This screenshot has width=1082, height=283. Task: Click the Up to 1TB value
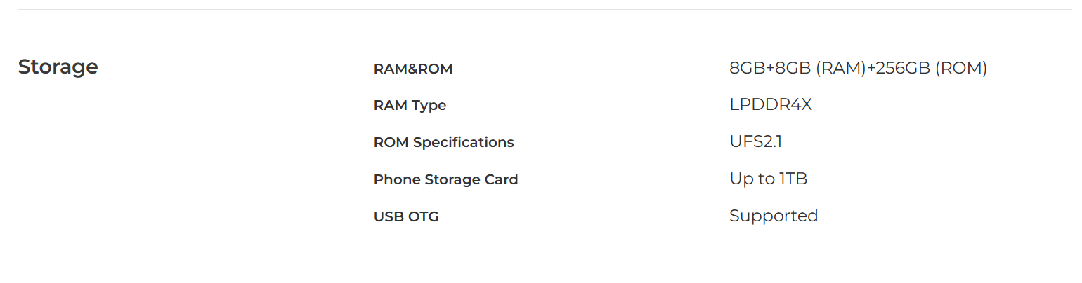click(769, 179)
